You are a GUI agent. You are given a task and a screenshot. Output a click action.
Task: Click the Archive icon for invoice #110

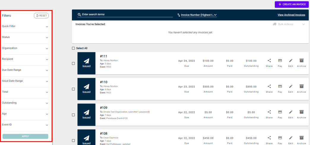click(x=301, y=86)
